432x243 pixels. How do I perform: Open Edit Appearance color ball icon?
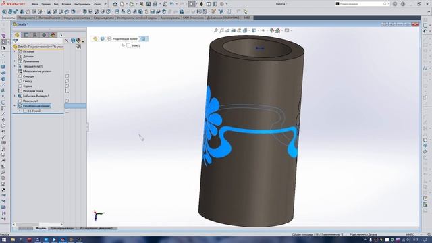pos(272,30)
